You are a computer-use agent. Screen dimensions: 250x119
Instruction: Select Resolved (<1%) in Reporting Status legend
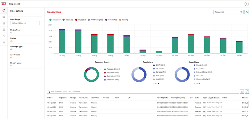pyautogui.click(x=112, y=80)
